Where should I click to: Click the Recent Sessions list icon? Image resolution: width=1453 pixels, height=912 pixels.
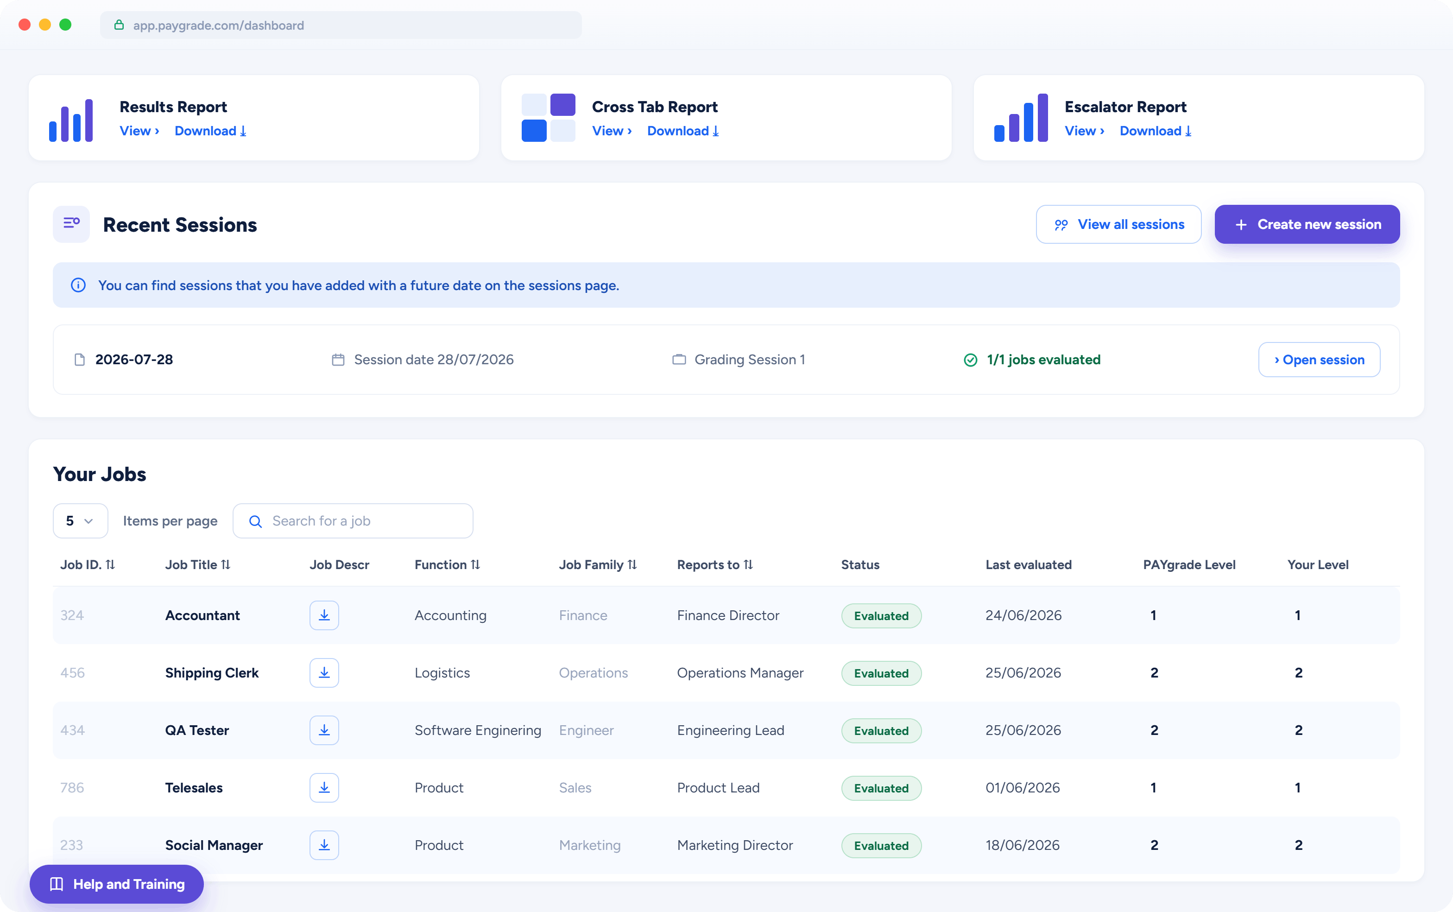(71, 224)
